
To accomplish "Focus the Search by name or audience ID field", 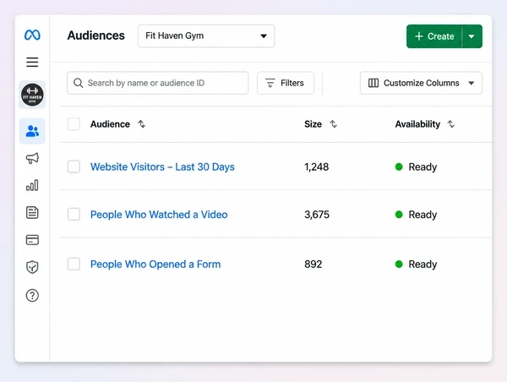I will [158, 83].
